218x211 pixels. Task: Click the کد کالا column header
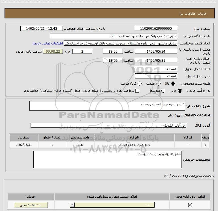(188, 137)
